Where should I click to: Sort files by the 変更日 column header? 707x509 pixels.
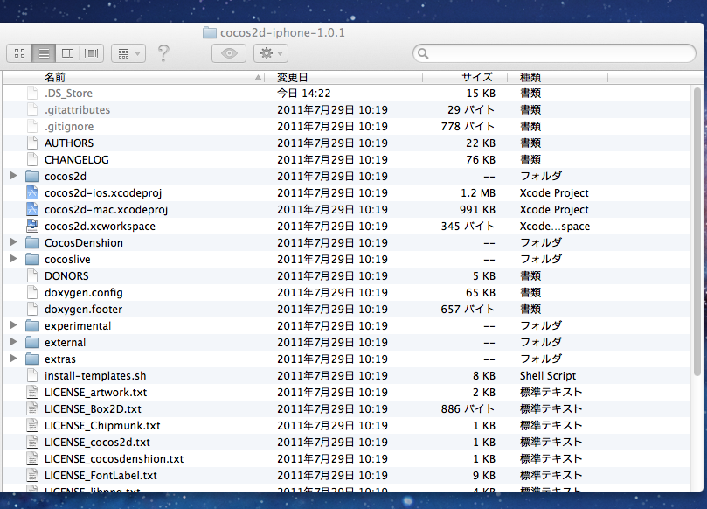click(344, 78)
